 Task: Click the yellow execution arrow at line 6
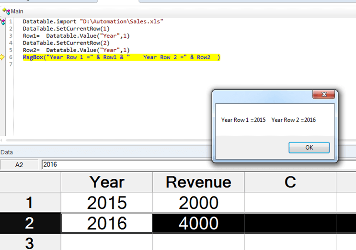3,57
